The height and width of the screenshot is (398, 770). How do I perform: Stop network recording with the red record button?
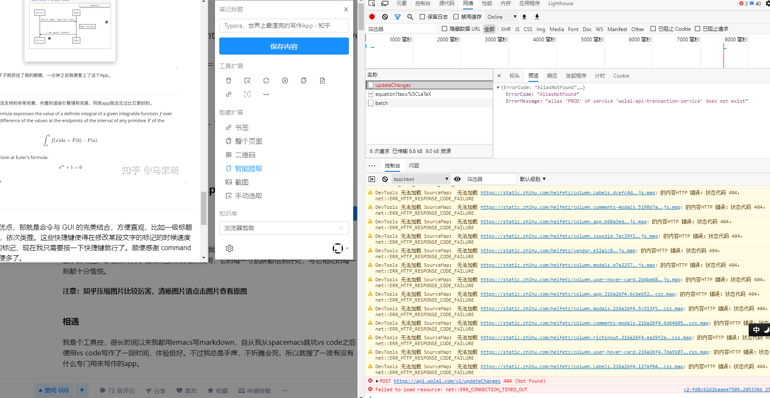[x=372, y=17]
